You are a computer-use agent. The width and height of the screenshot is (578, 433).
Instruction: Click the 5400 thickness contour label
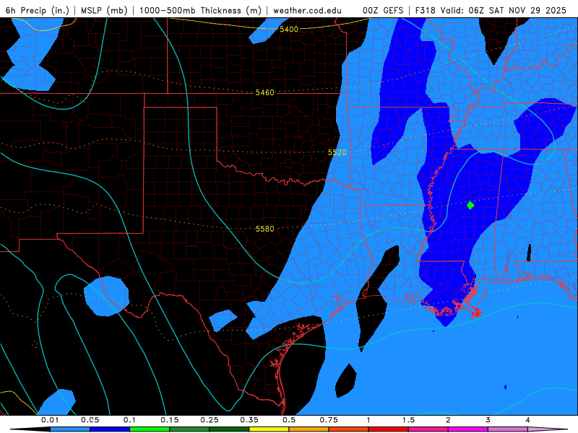[288, 29]
